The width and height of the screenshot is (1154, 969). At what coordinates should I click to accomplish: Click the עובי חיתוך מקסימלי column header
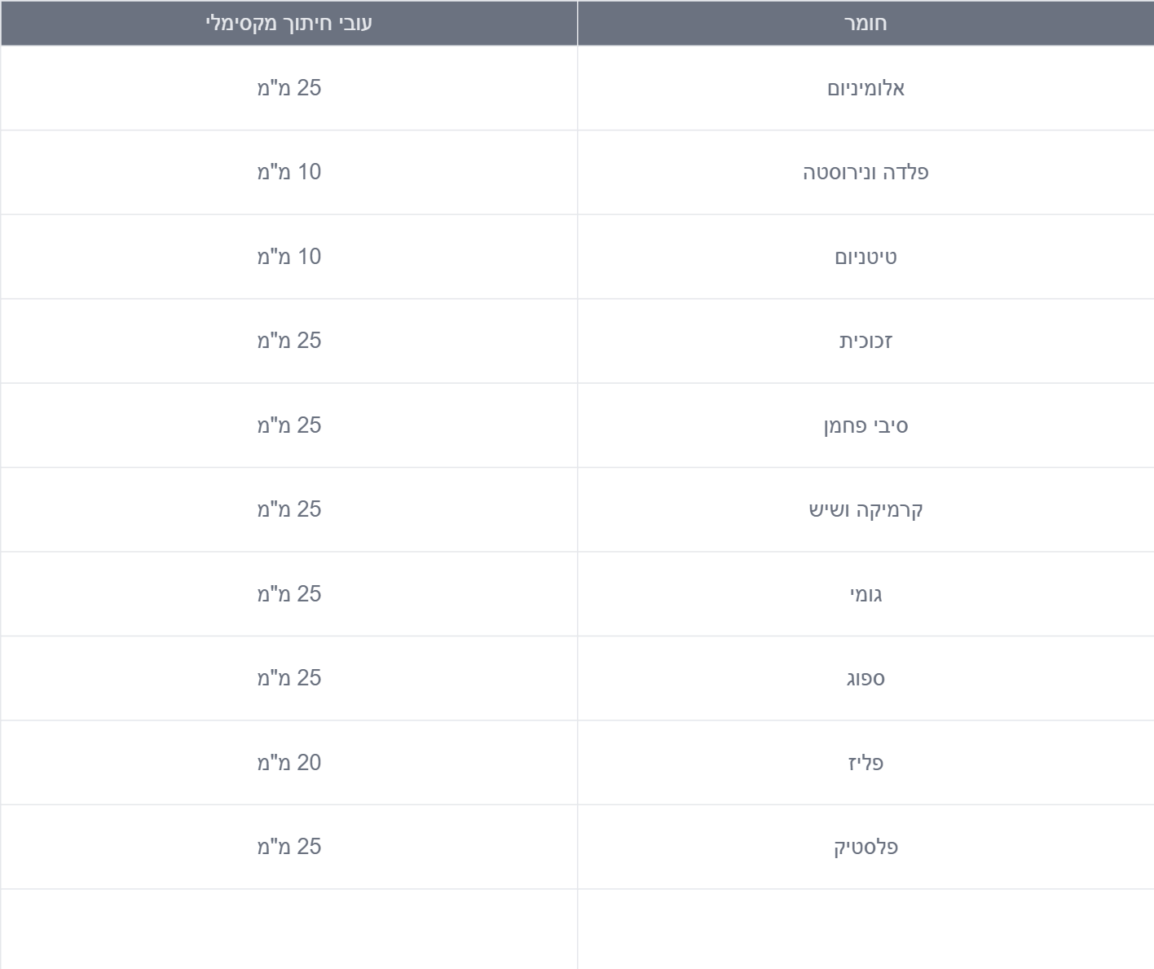289,23
